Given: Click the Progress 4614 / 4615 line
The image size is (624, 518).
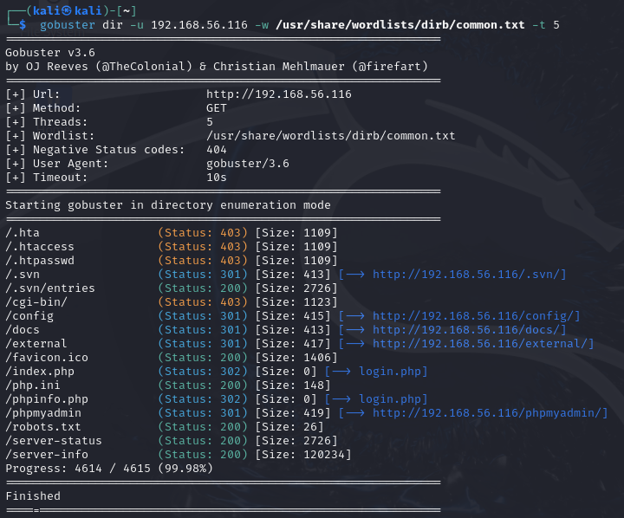Looking at the screenshot, I should (x=109, y=469).
